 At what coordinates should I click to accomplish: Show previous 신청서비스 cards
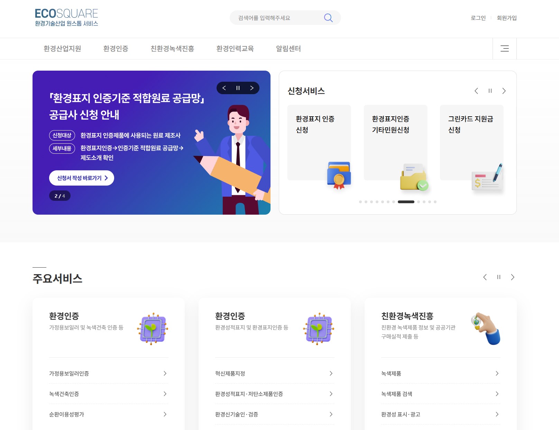[476, 91]
